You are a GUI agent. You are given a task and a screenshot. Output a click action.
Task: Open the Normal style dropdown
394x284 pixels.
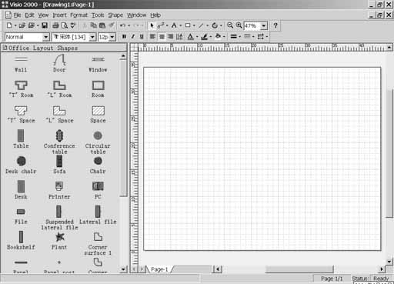coord(45,37)
